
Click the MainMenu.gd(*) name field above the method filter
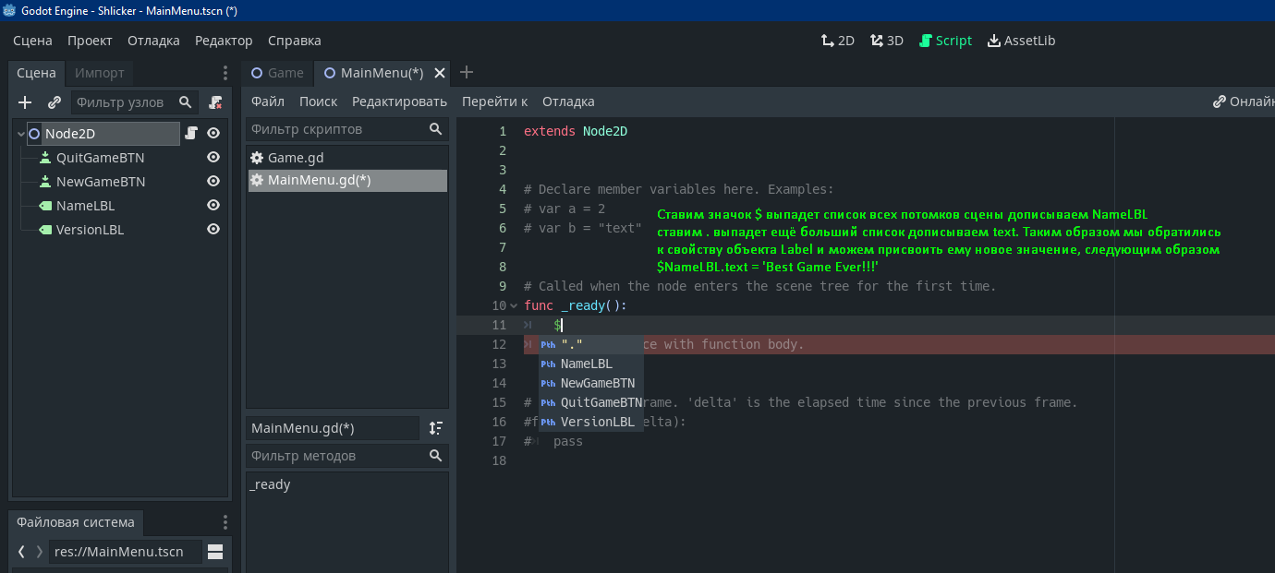pos(333,428)
